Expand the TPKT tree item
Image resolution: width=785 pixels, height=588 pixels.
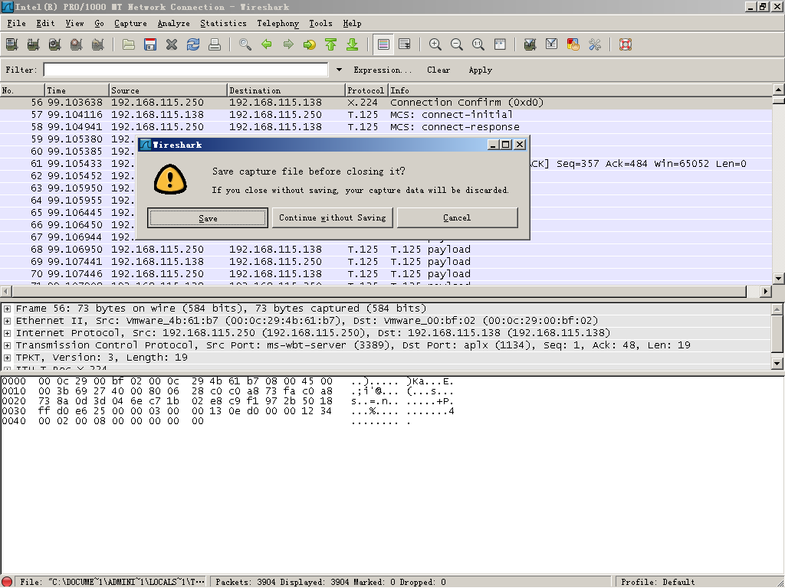click(7, 358)
